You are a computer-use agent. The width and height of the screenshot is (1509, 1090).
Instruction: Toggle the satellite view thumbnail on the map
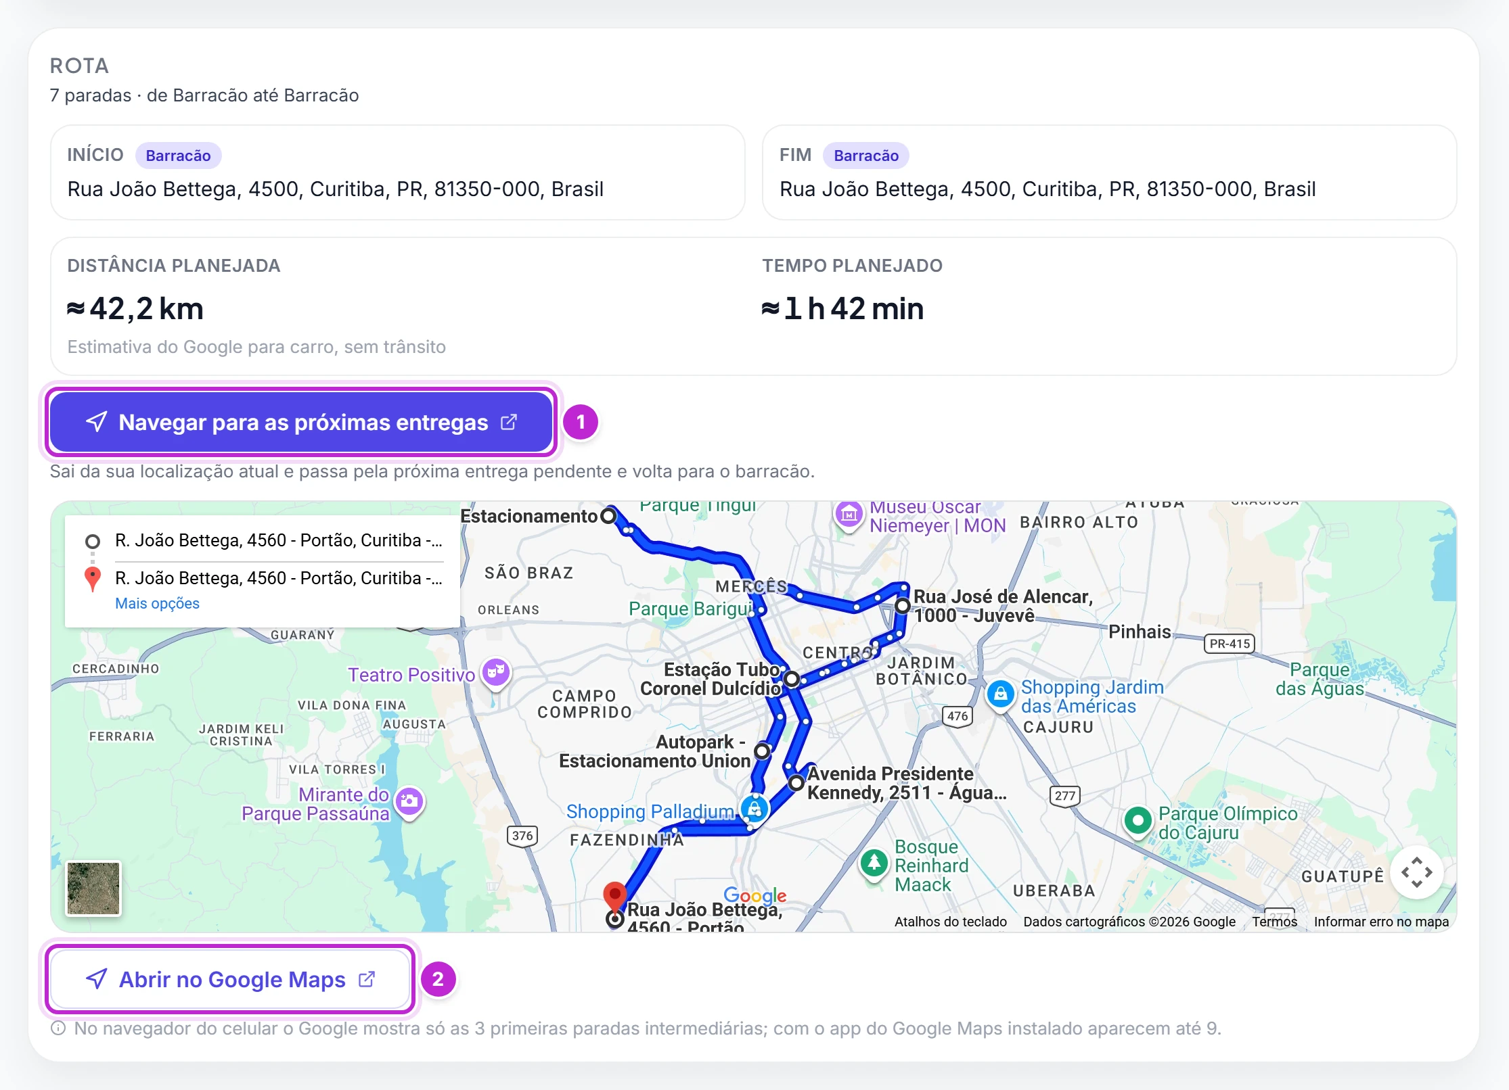(93, 888)
